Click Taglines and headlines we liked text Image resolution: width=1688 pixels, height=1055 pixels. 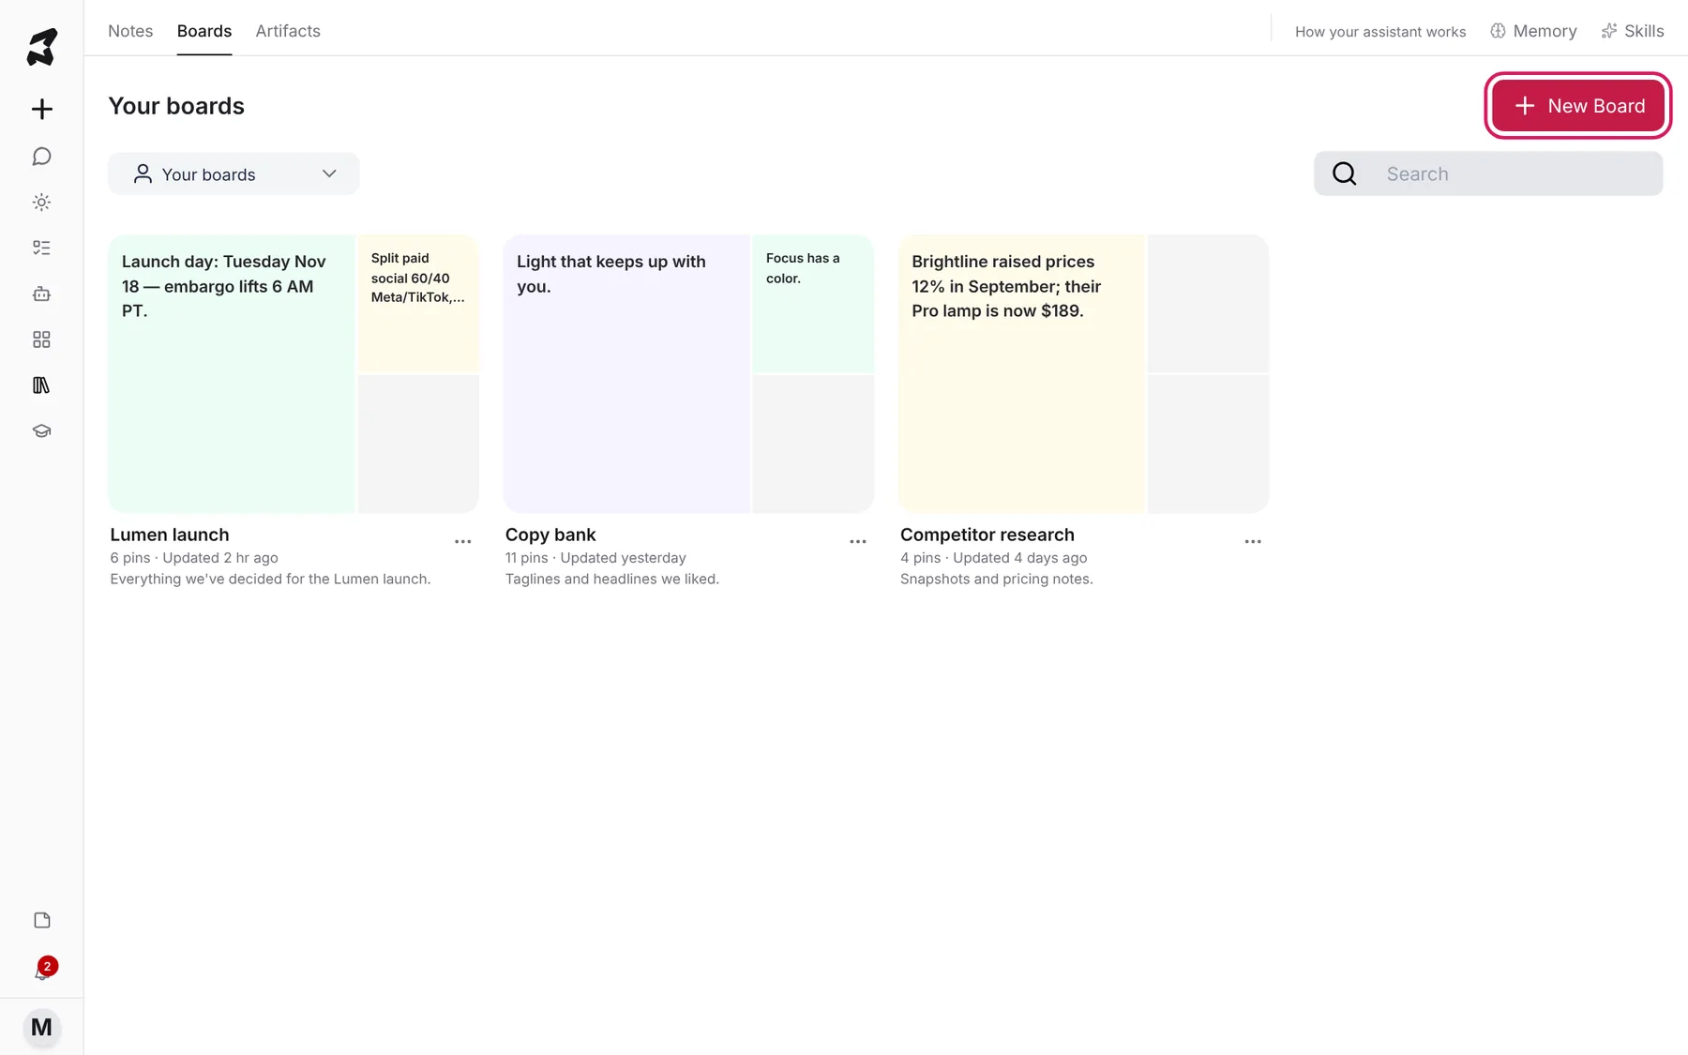(x=612, y=580)
